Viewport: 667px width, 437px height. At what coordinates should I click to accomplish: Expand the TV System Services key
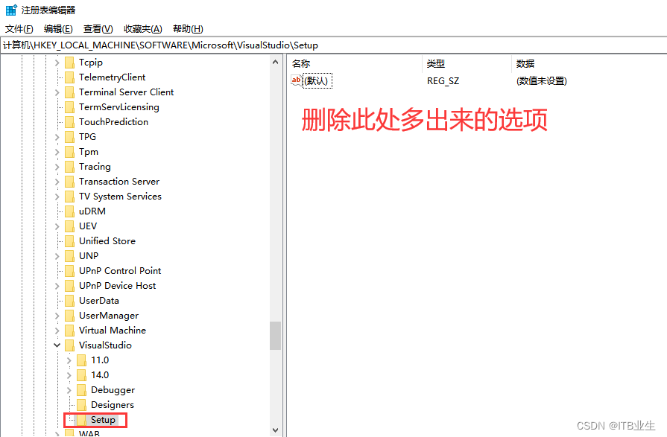[57, 197]
